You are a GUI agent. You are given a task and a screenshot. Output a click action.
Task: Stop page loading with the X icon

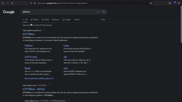coord(12,3)
